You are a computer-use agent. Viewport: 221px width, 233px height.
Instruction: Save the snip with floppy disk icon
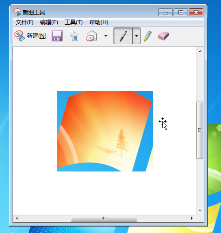coord(57,36)
